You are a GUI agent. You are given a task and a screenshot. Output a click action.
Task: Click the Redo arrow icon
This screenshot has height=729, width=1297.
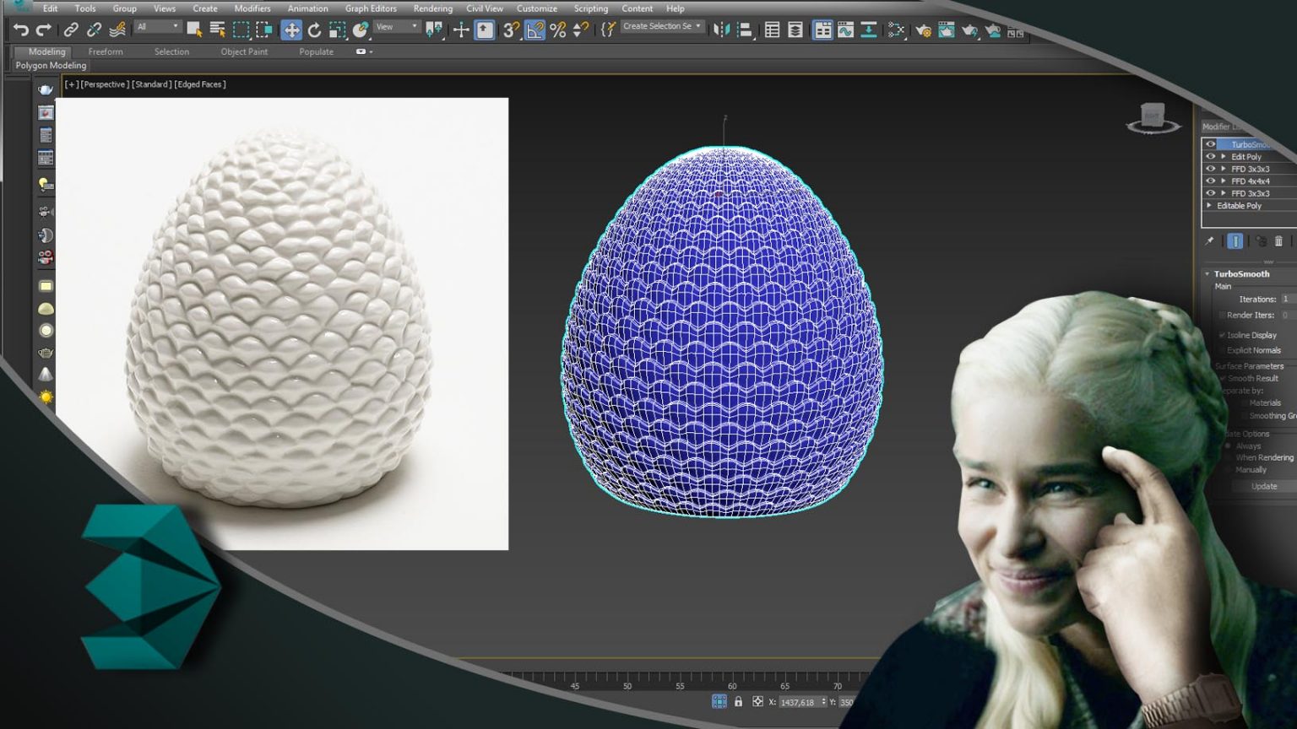pyautogui.click(x=43, y=30)
